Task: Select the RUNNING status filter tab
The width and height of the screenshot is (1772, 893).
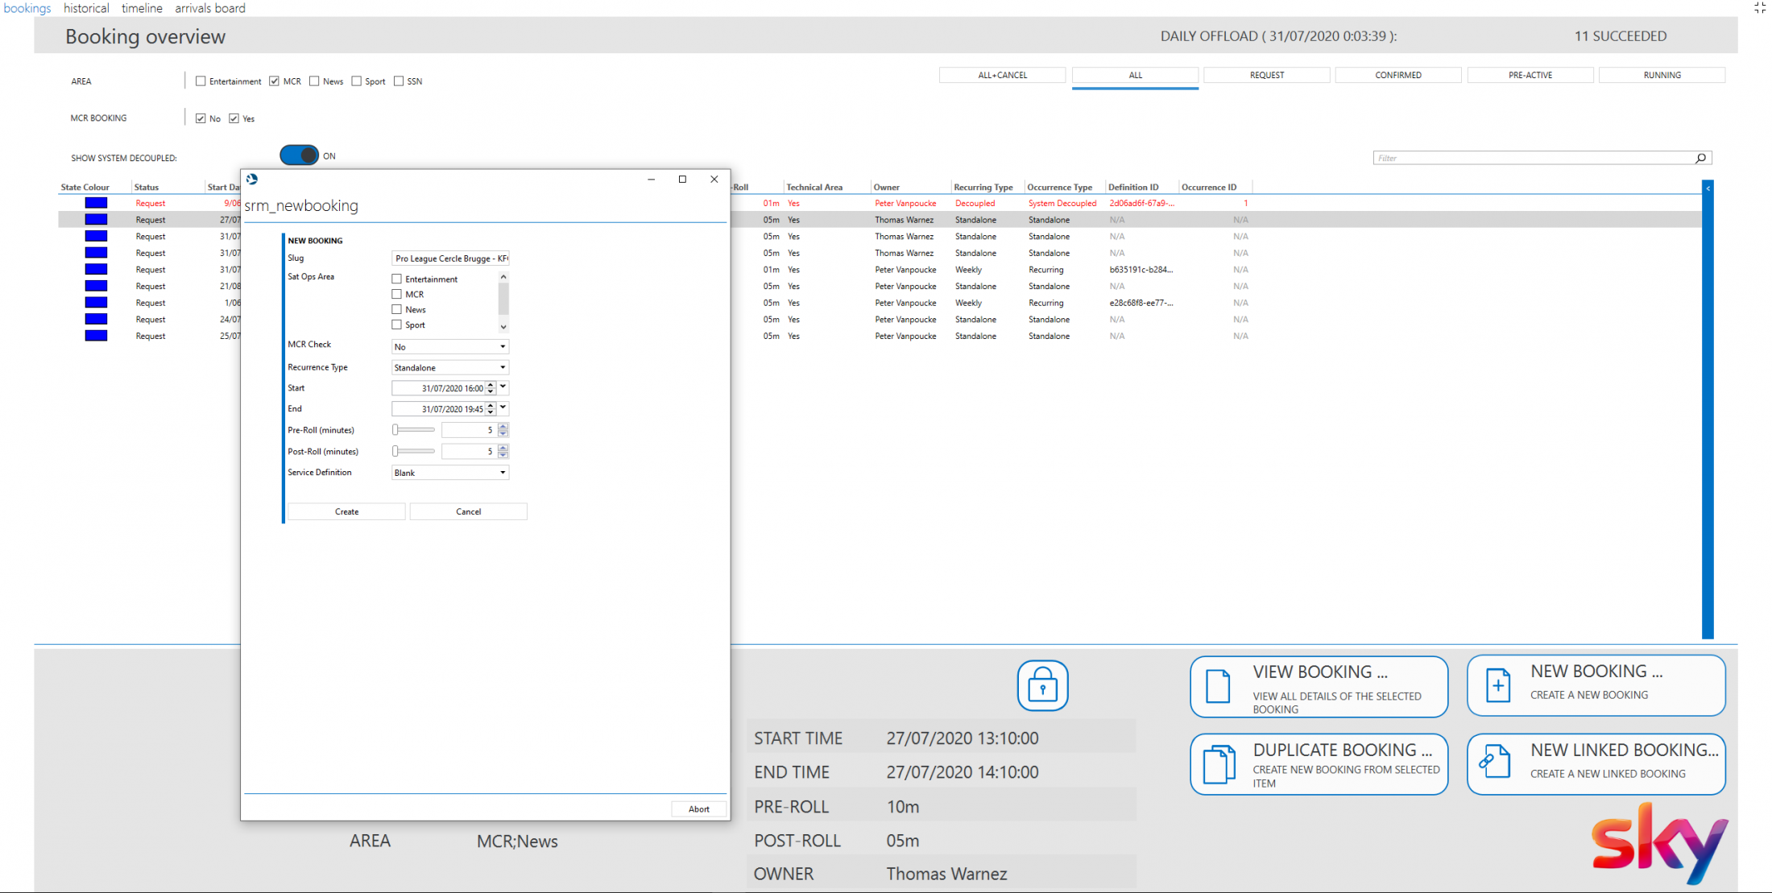Action: click(1662, 75)
